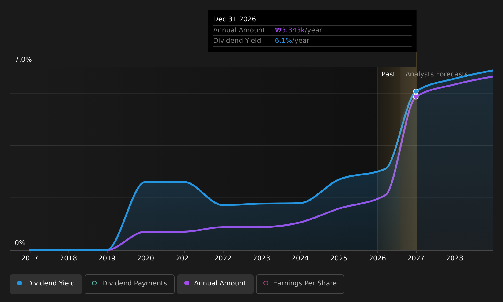Click the 0% y-axis label
Image resolution: width=503 pixels, height=302 pixels.
pyautogui.click(x=20, y=243)
